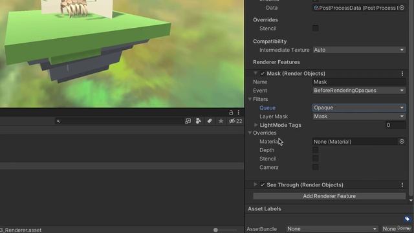Open object picker for PostProcessData field
The height and width of the screenshot is (233, 414).
click(x=402, y=8)
